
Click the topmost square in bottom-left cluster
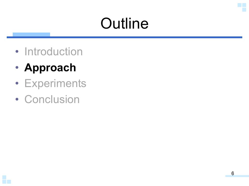coord(4,177)
